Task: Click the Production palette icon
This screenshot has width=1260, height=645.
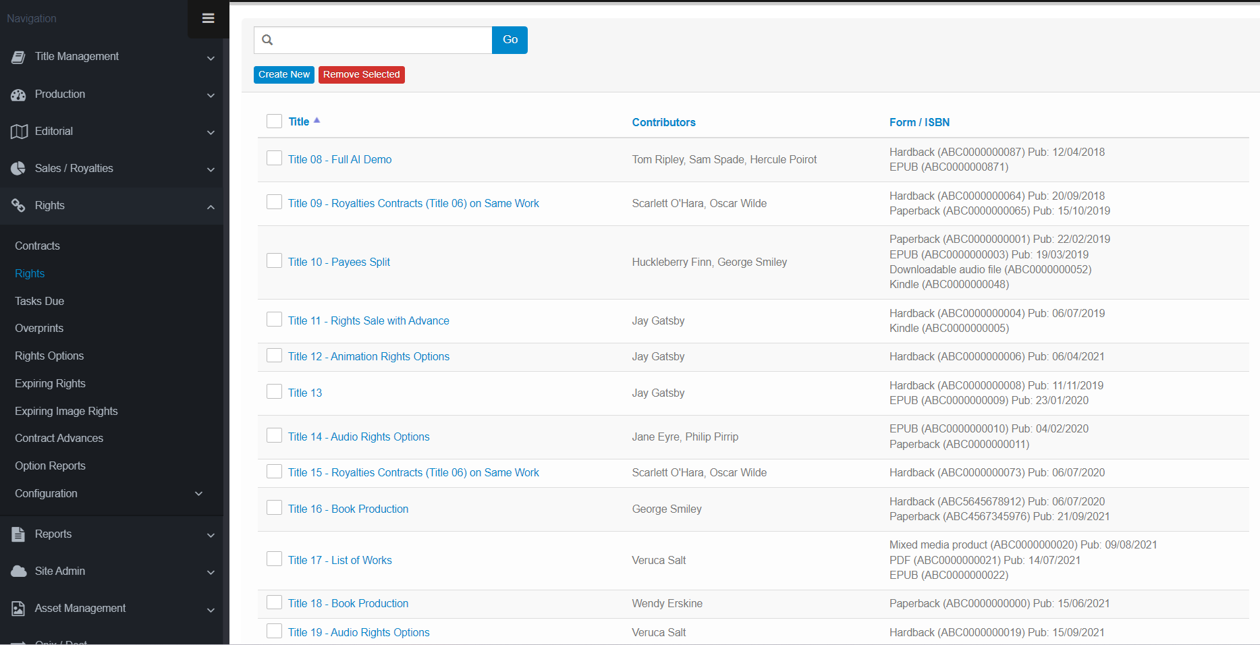Action: tap(18, 95)
